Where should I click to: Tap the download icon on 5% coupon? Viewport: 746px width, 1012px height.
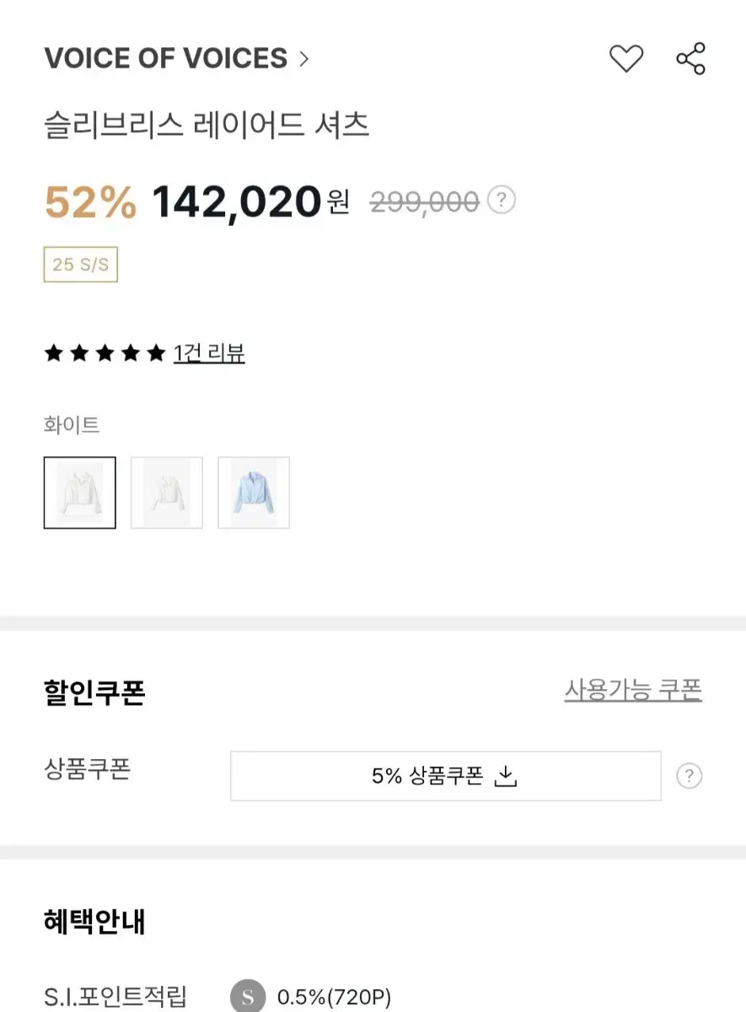click(x=504, y=776)
